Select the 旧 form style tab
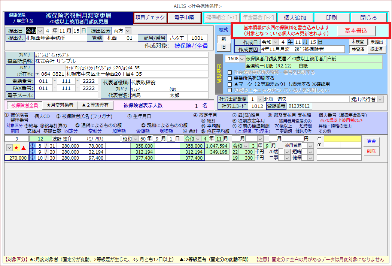The width and height of the screenshot is (392, 266). (224, 47)
